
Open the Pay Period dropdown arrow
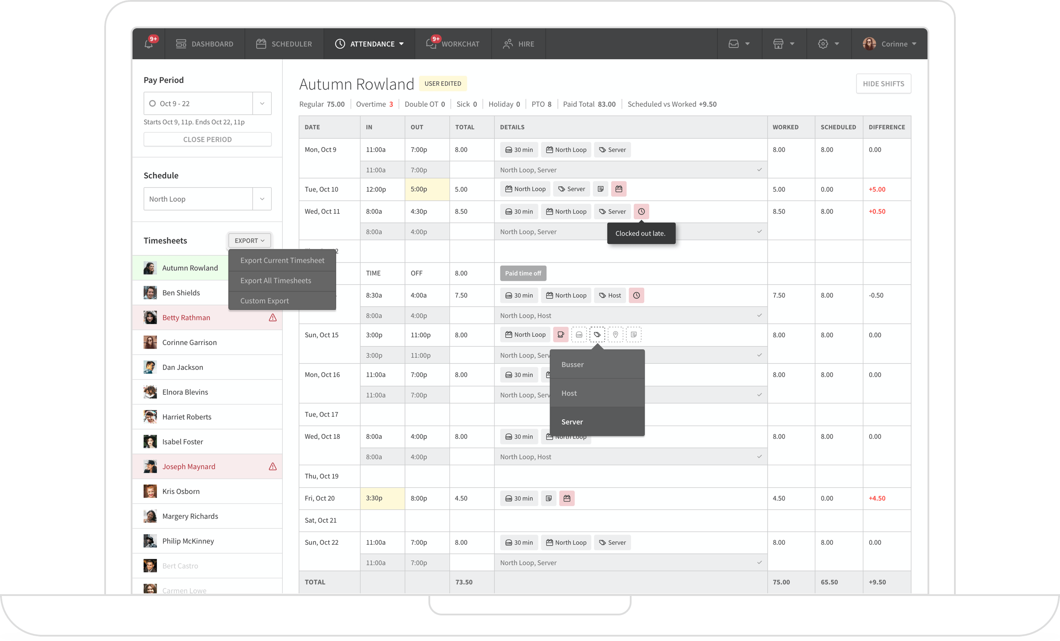[x=262, y=103]
